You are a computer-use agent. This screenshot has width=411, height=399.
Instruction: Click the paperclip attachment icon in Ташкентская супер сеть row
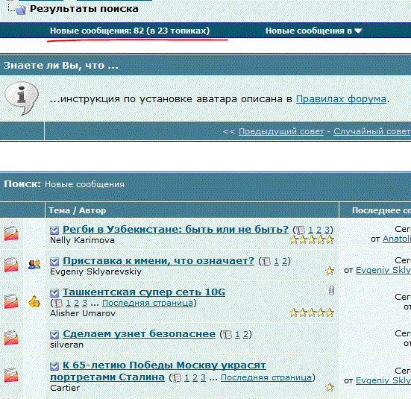tap(331, 290)
